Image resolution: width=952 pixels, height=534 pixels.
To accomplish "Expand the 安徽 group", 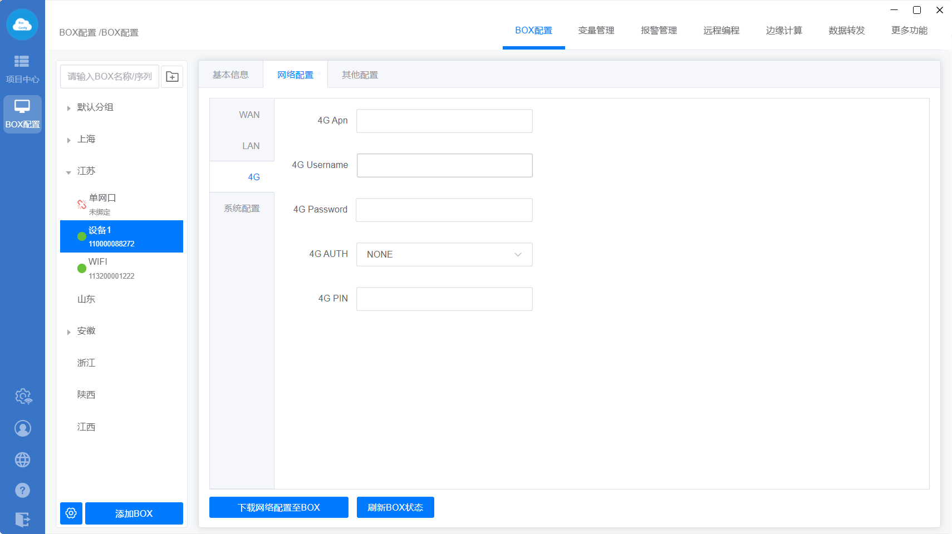I will click(x=68, y=332).
